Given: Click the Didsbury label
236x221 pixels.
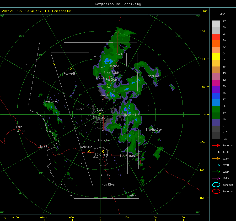Looking at the screenshot, I should (x=99, y=118).
